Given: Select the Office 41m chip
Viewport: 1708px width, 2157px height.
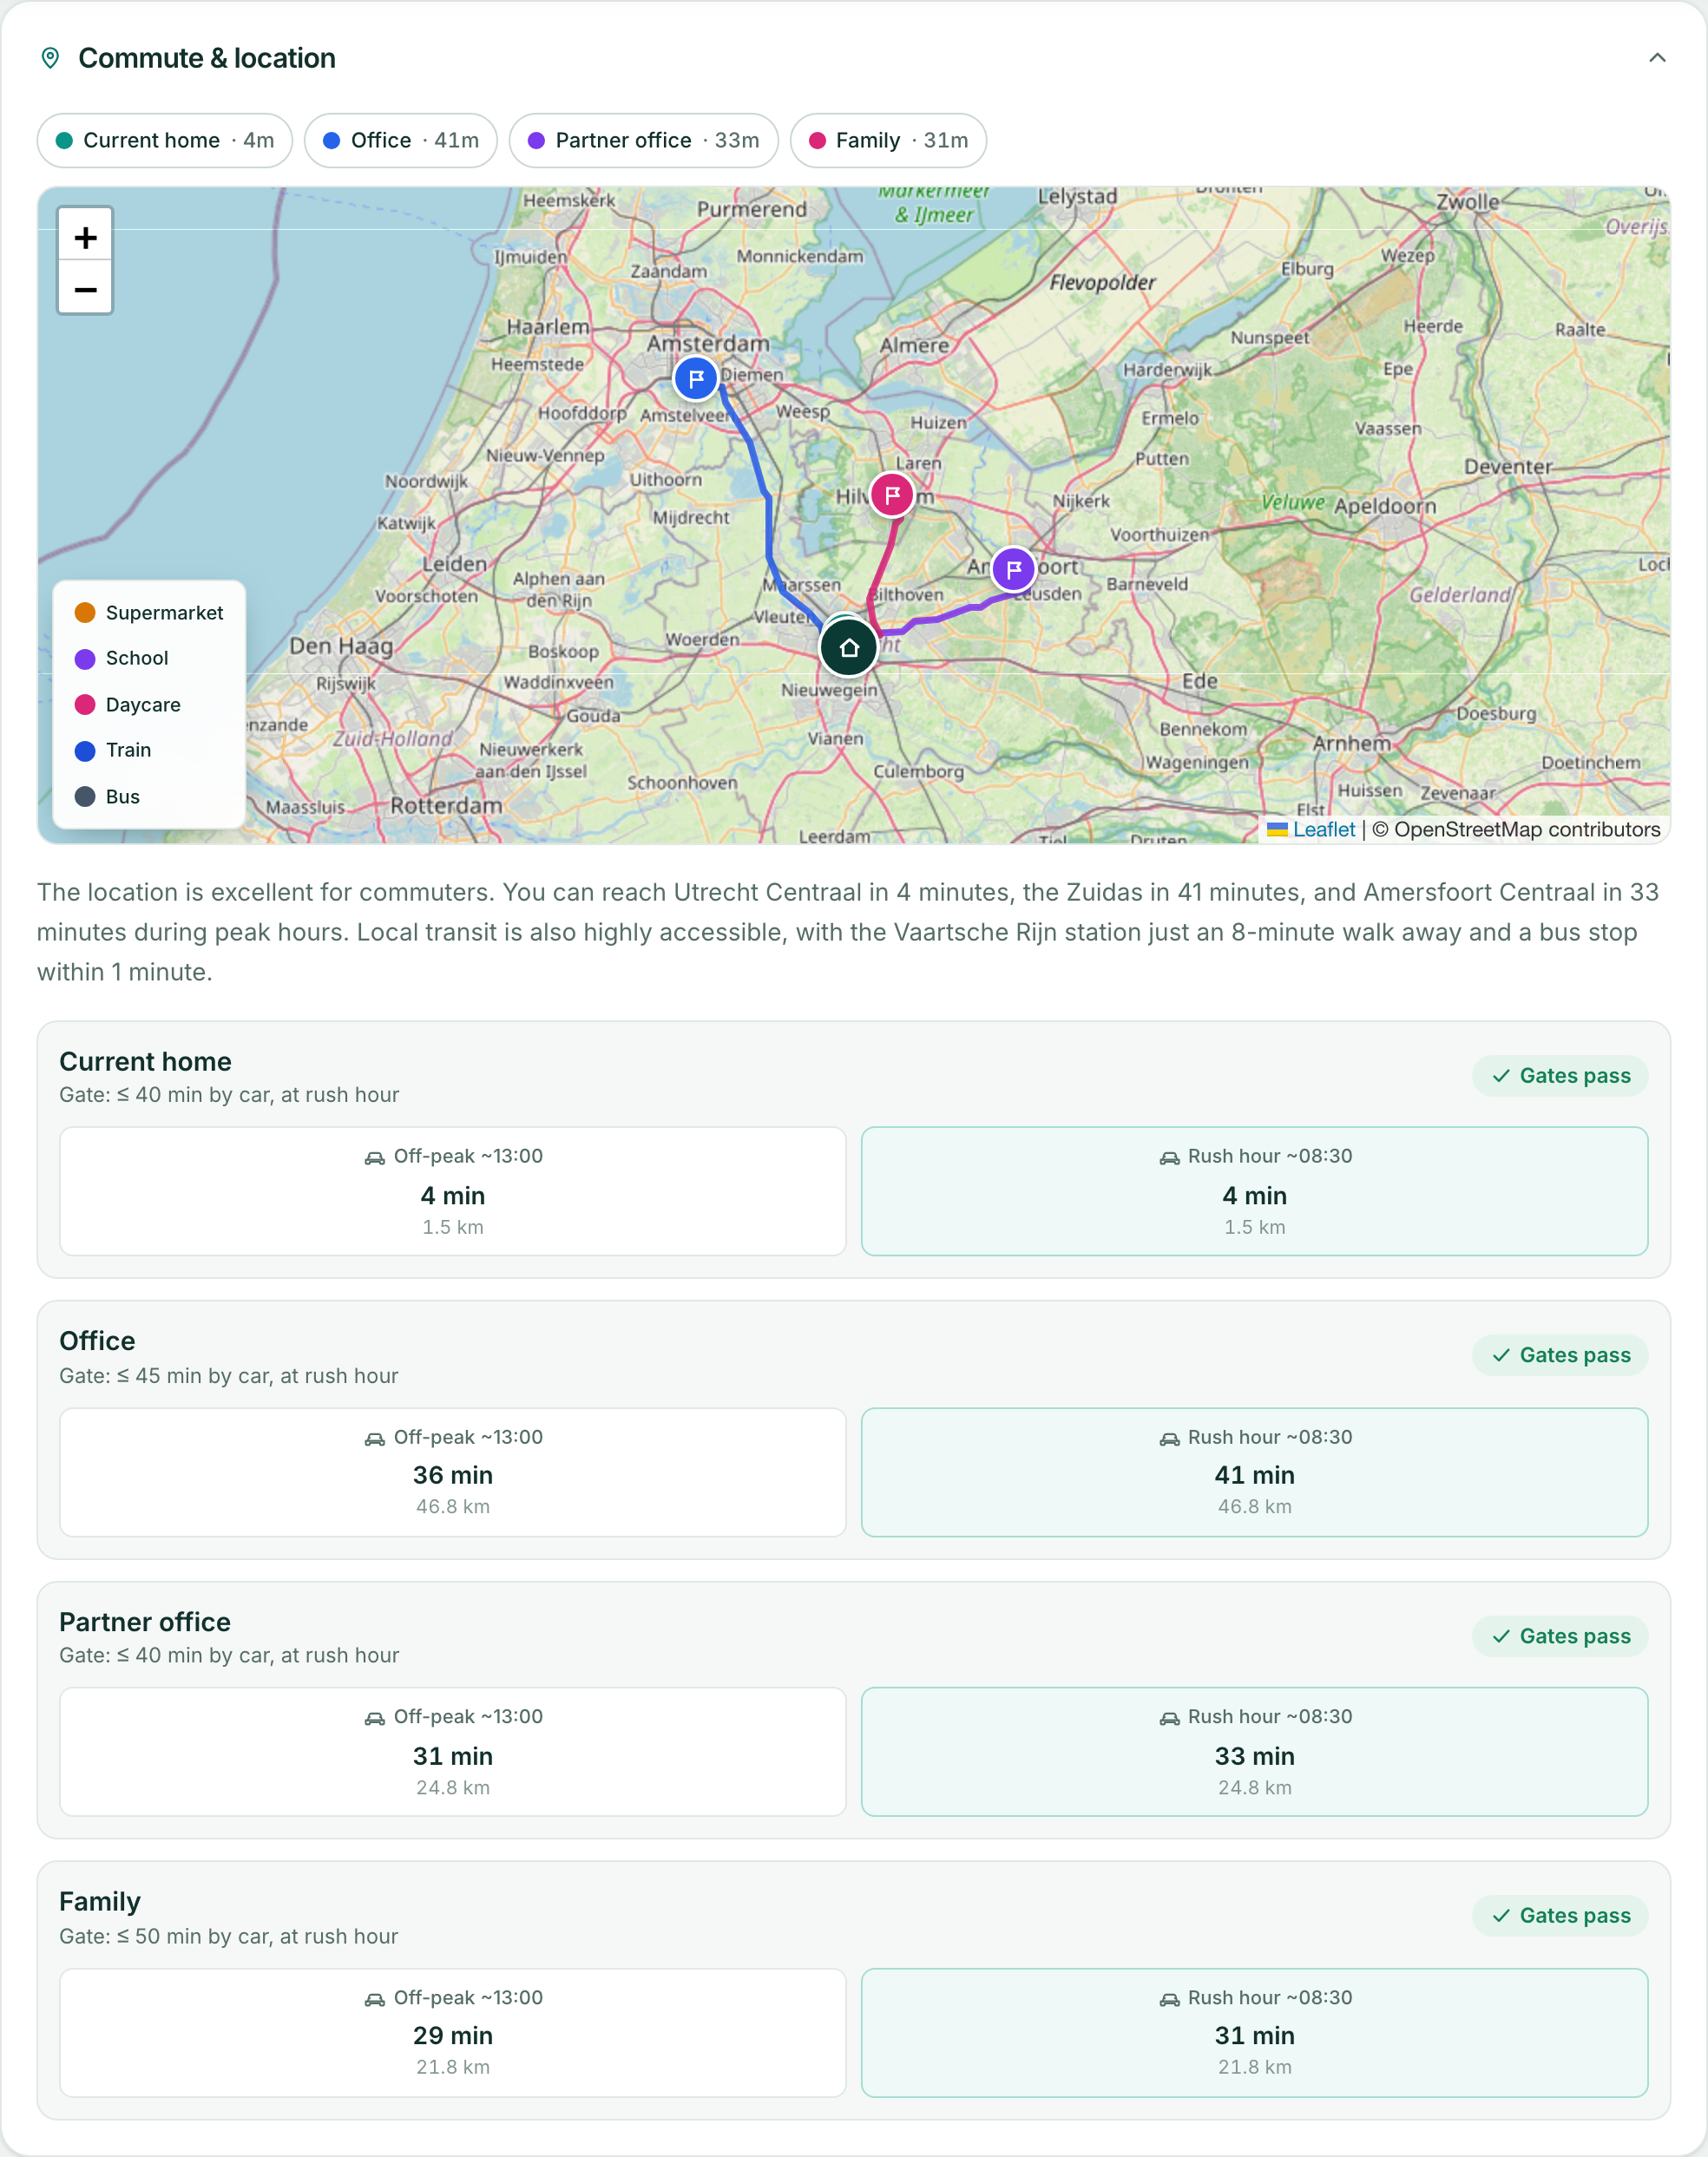Looking at the screenshot, I should point(401,140).
